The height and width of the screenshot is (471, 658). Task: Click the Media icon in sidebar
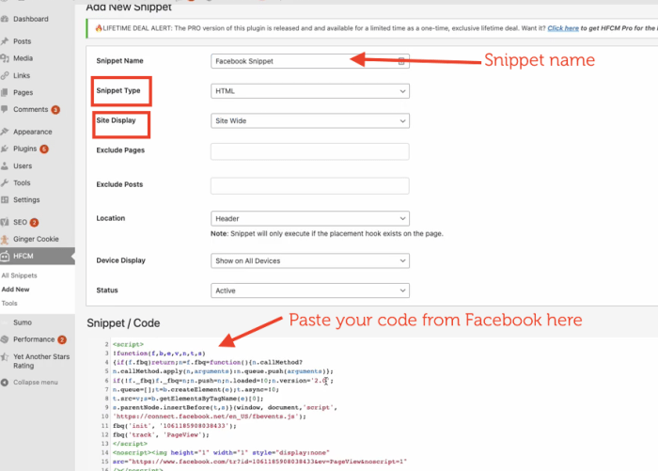[5, 58]
